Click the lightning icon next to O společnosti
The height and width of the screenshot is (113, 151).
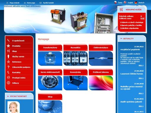(9, 40)
